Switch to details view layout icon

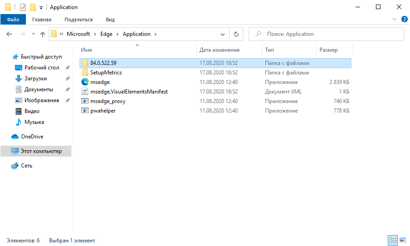click(x=393, y=240)
